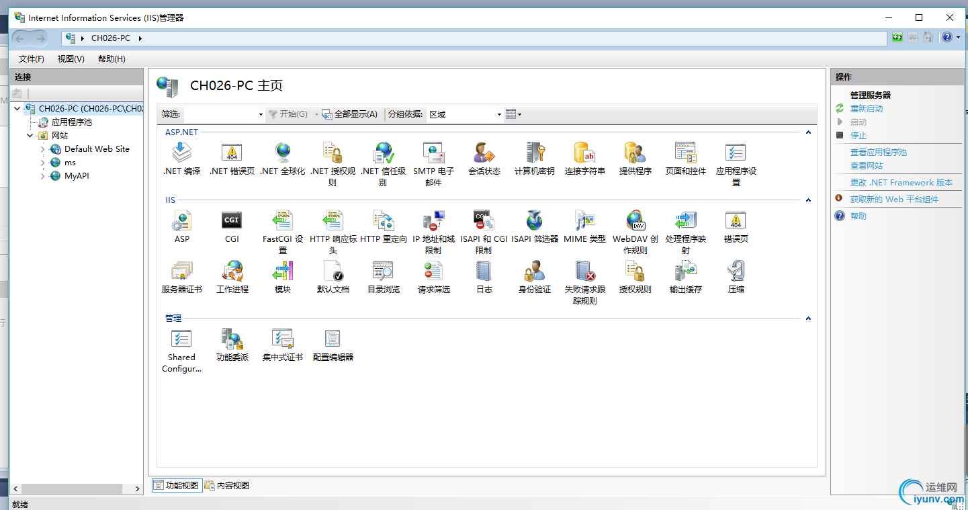Expand the ms site node
The image size is (968, 510).
pos(43,163)
